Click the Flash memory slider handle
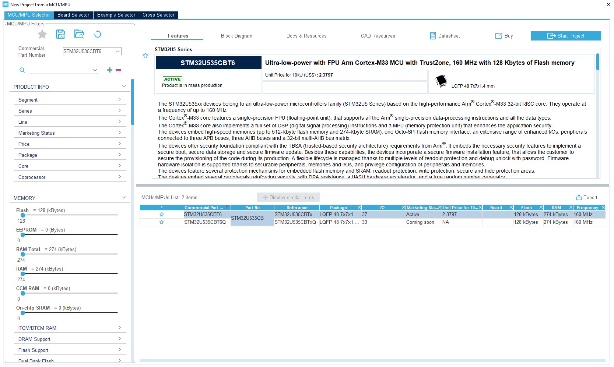Screen dimensions: 614x367 click(23, 215)
